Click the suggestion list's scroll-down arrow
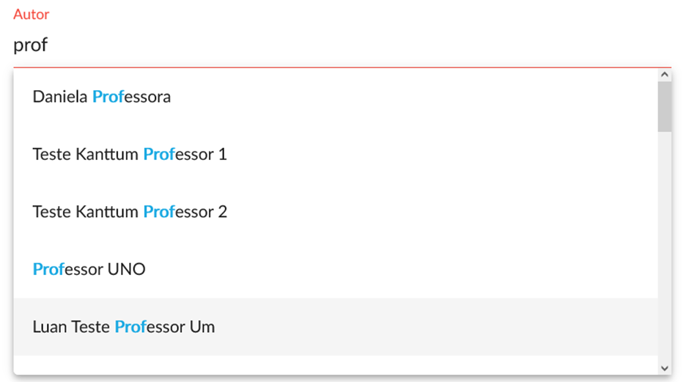The width and height of the screenshot is (689, 382). tap(665, 368)
